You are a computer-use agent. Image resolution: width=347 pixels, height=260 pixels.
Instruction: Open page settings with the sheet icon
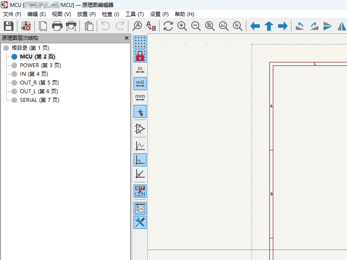tap(43, 26)
